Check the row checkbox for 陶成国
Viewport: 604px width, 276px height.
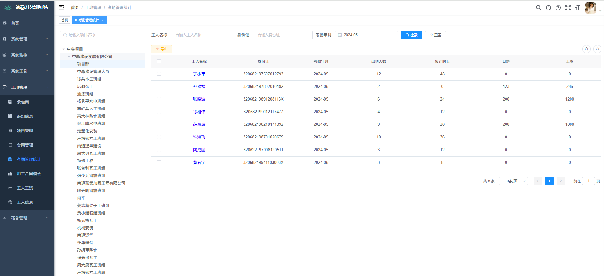(159, 150)
